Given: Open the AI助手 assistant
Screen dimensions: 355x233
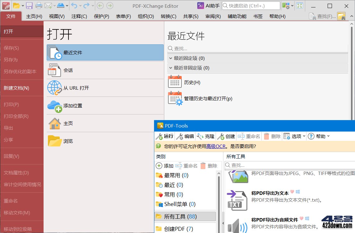Looking at the screenshot, I should coord(208,6).
